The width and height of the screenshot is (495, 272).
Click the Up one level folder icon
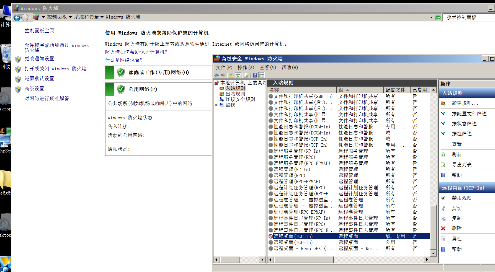click(231, 75)
